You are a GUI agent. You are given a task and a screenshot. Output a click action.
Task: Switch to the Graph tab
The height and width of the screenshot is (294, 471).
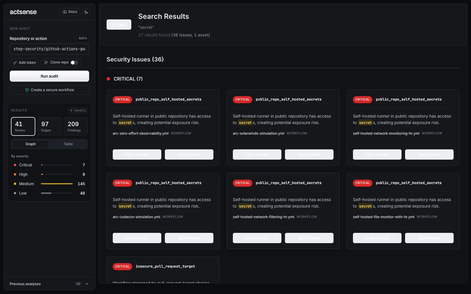31,144
